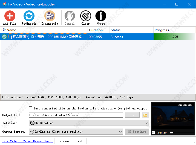Open the About info icon
This screenshot has height=145, width=196.
tap(101, 16)
